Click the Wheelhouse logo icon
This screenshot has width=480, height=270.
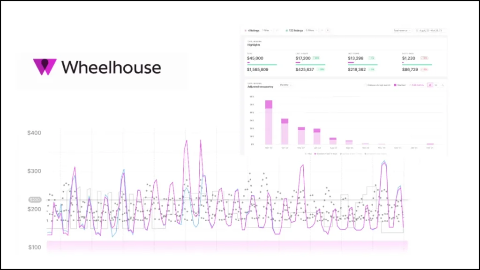click(x=45, y=67)
